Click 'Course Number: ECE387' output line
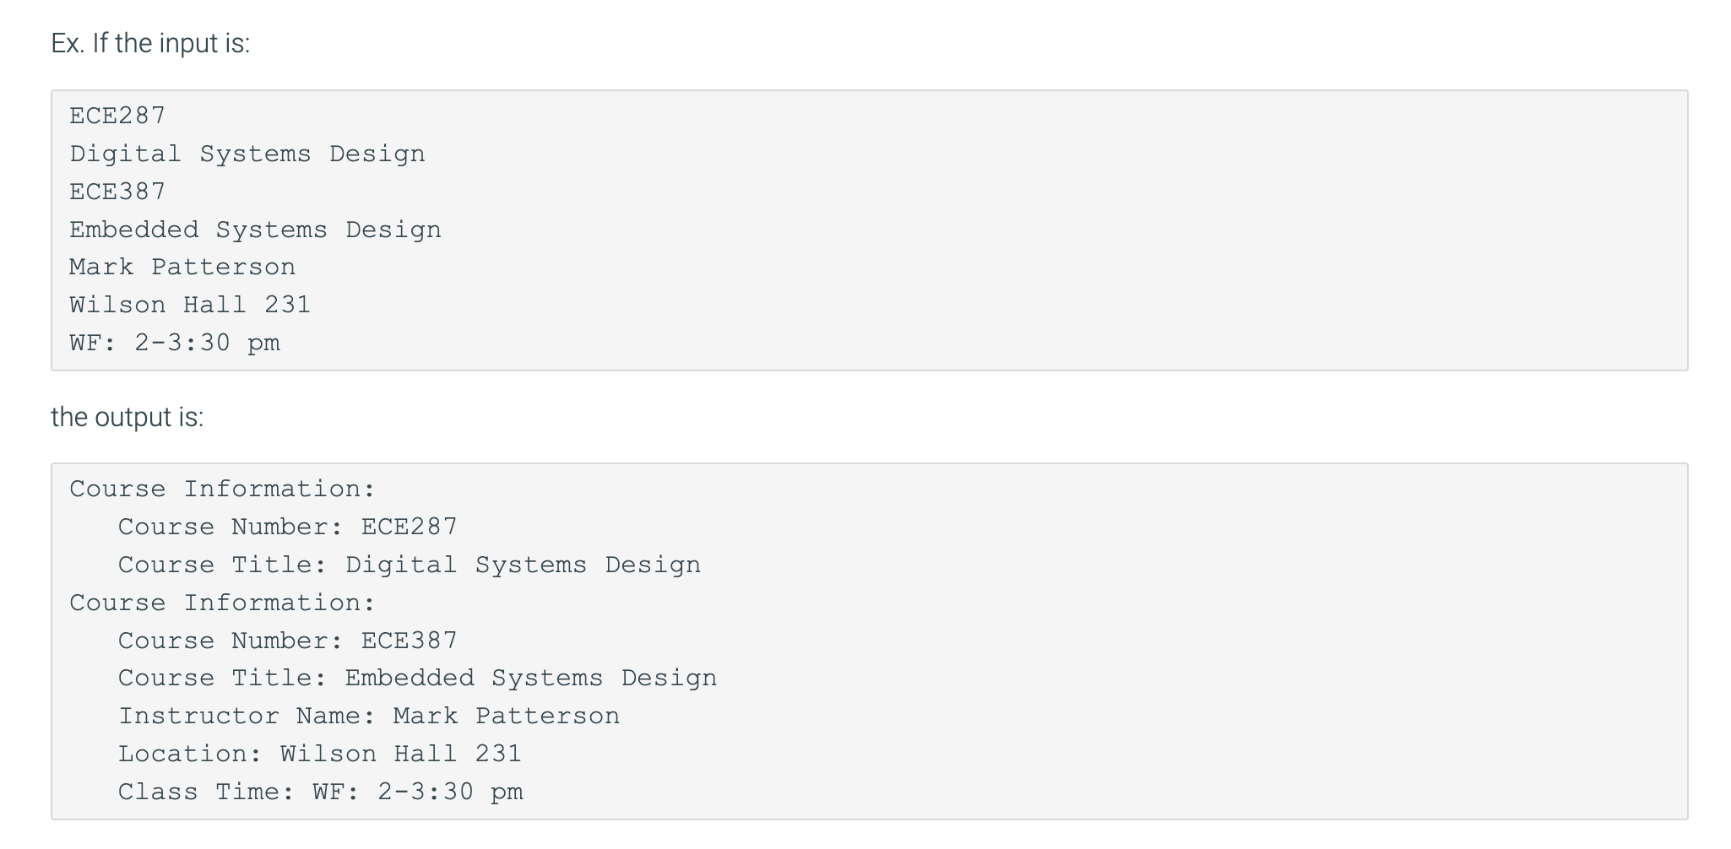1731x849 pixels. (287, 641)
